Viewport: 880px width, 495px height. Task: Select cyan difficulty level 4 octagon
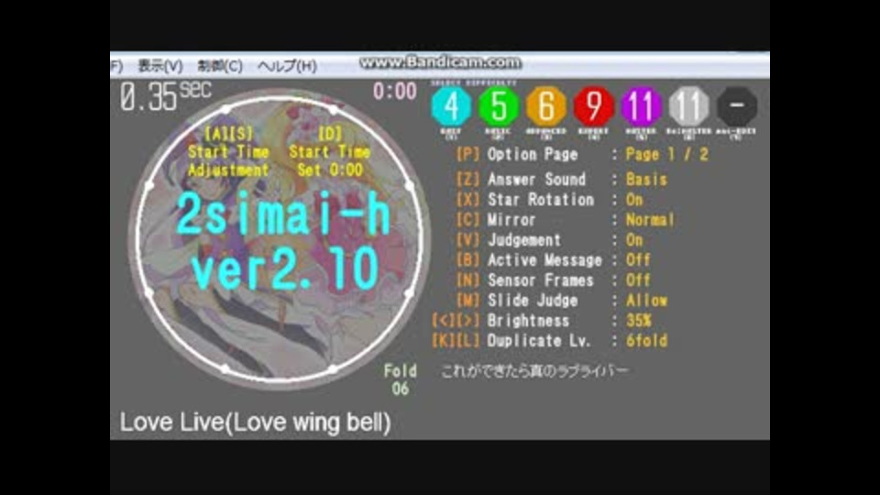(451, 106)
